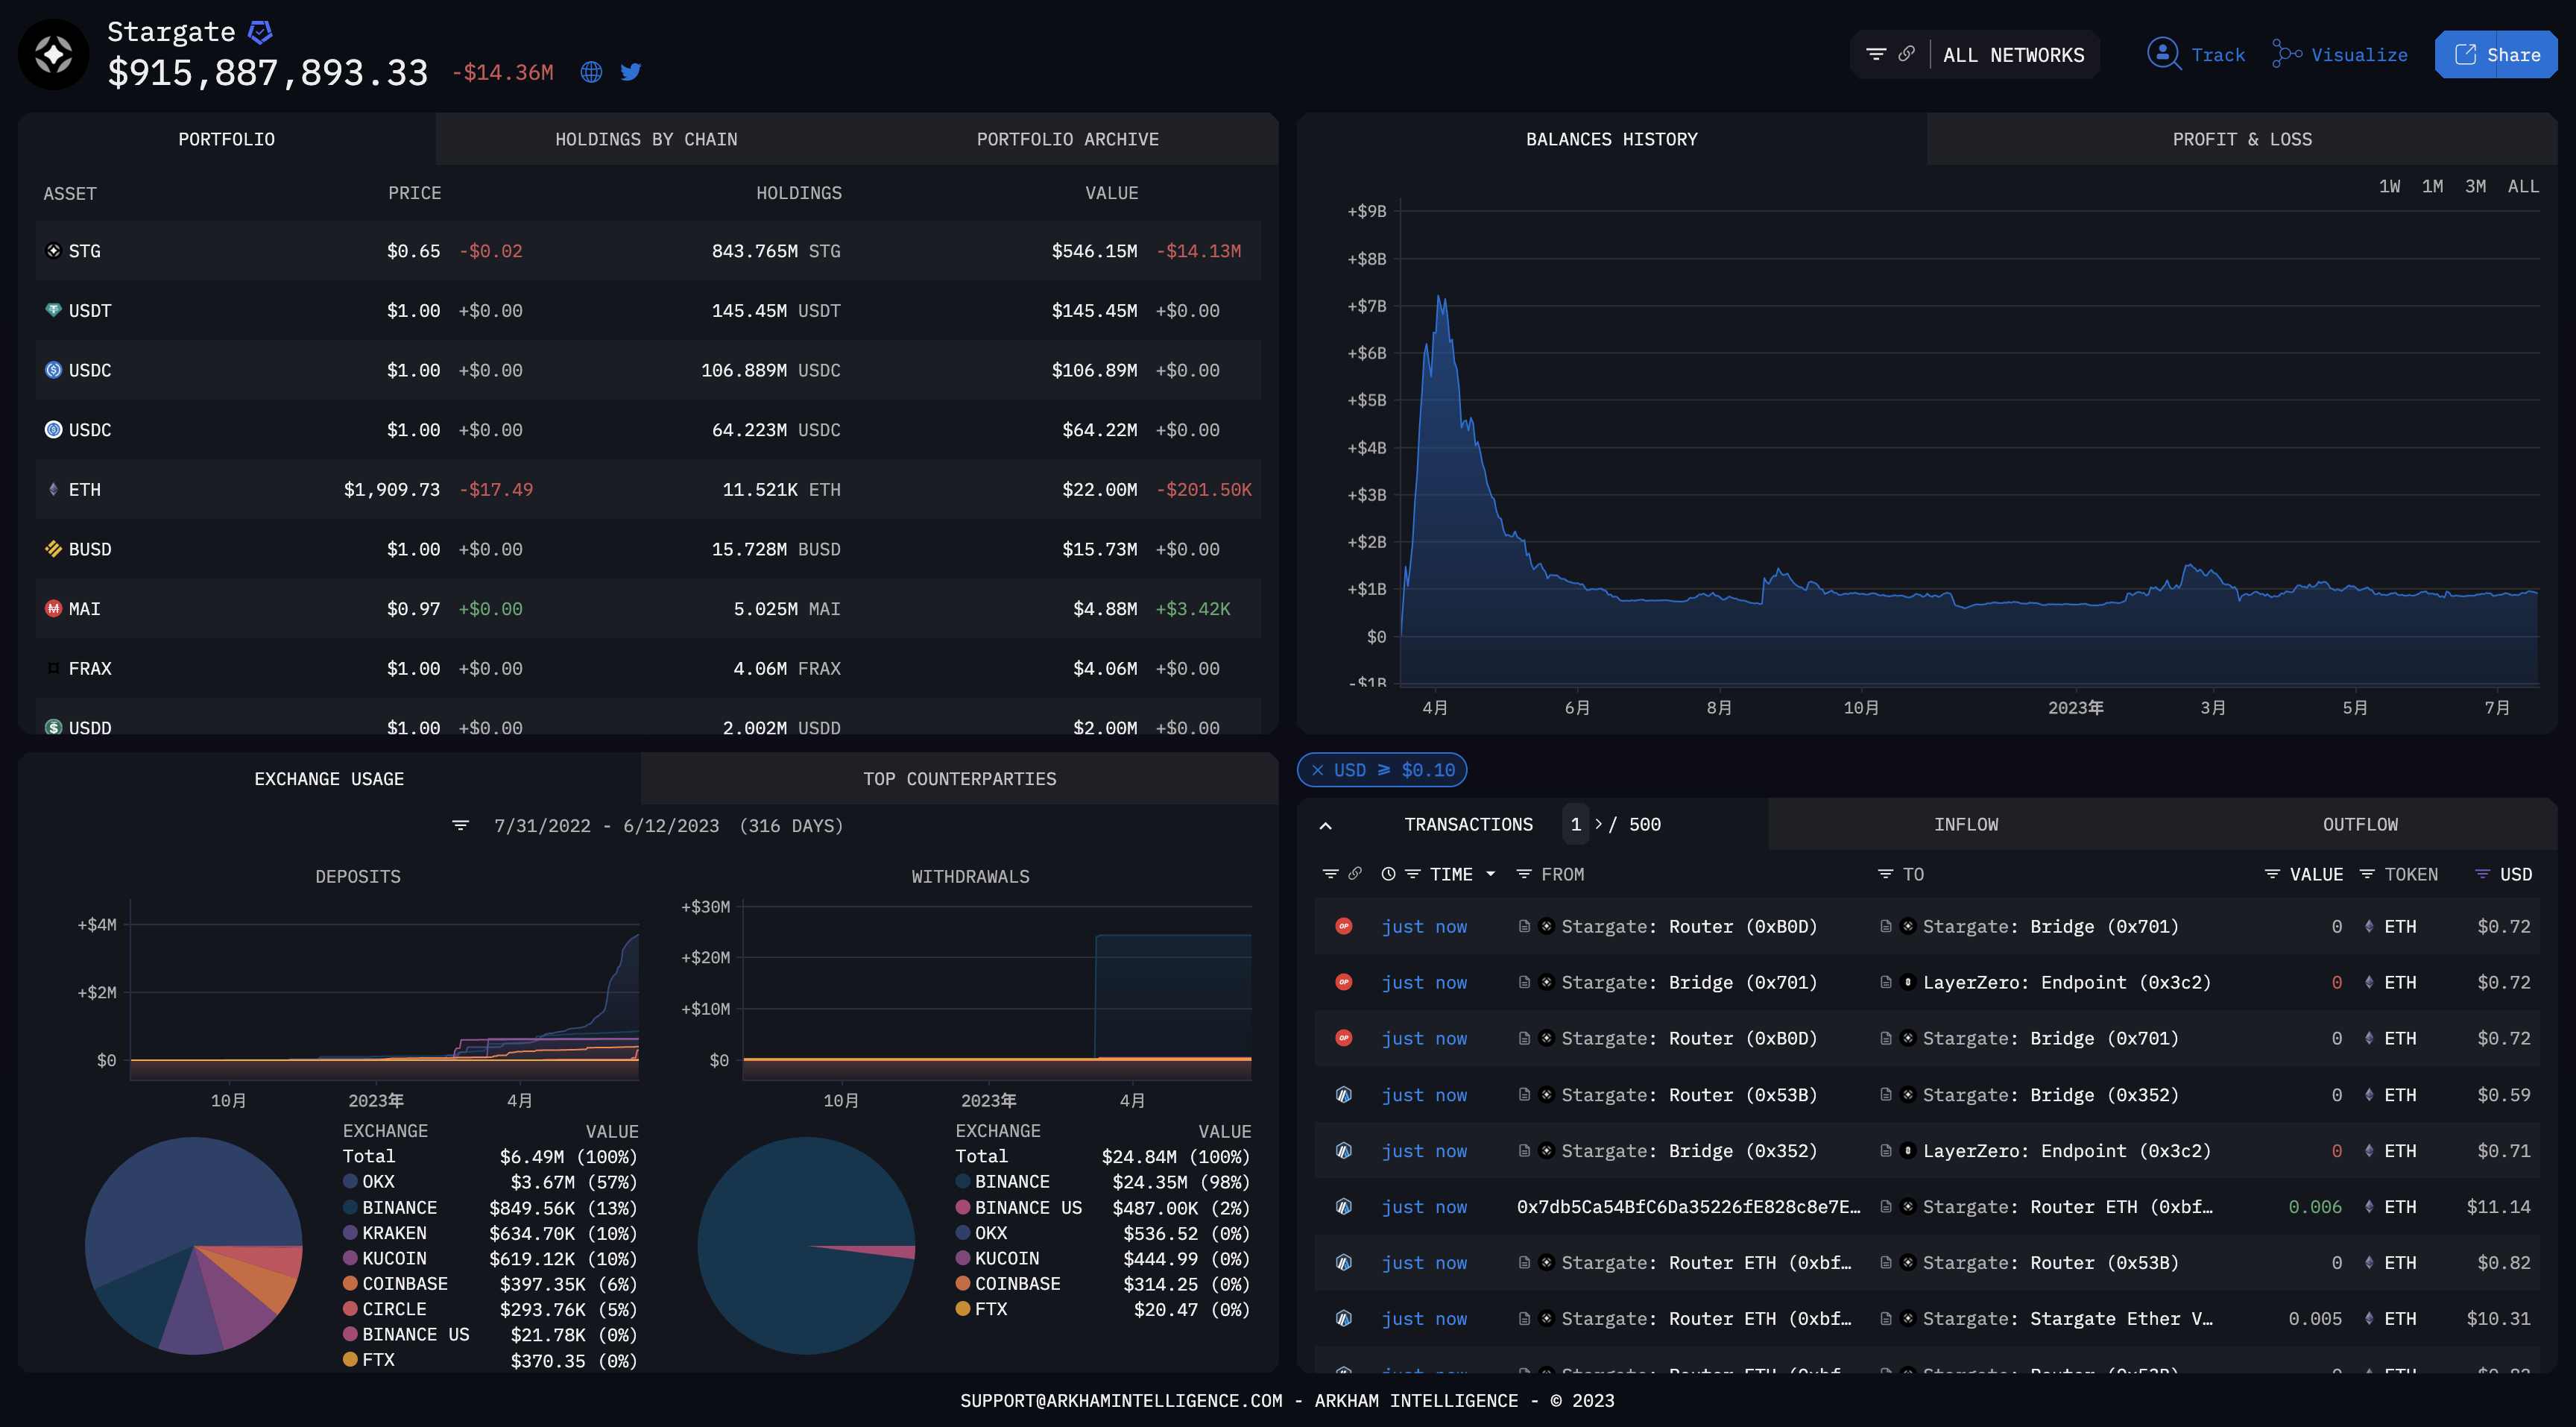Viewport: 2576px width, 1427px height.
Task: Click the website globe icon
Action: click(x=591, y=72)
